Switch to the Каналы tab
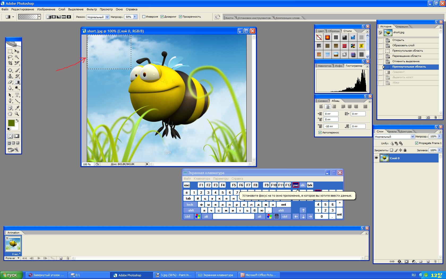 392,132
